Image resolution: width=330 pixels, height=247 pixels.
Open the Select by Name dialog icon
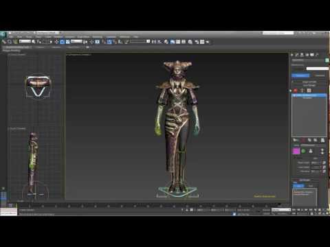pyautogui.click(x=39, y=42)
